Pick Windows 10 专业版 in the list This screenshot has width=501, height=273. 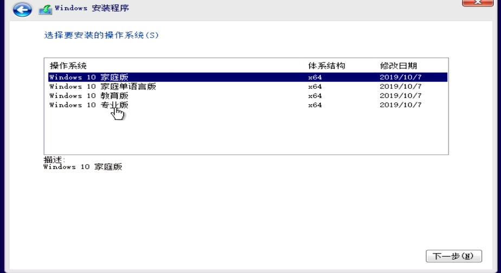248,105
